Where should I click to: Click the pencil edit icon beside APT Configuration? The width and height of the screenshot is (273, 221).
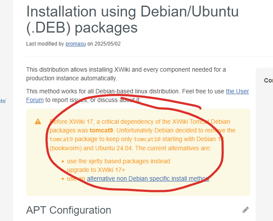246,210
